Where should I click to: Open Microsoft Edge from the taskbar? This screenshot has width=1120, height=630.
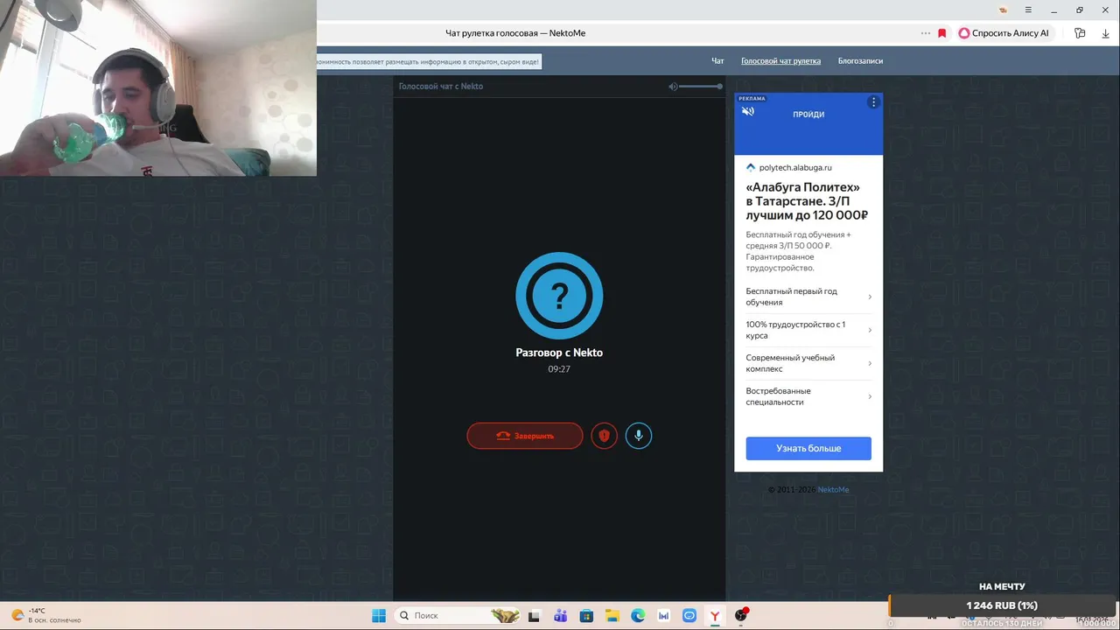638,616
